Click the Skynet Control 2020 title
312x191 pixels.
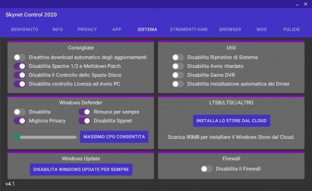(x=31, y=15)
